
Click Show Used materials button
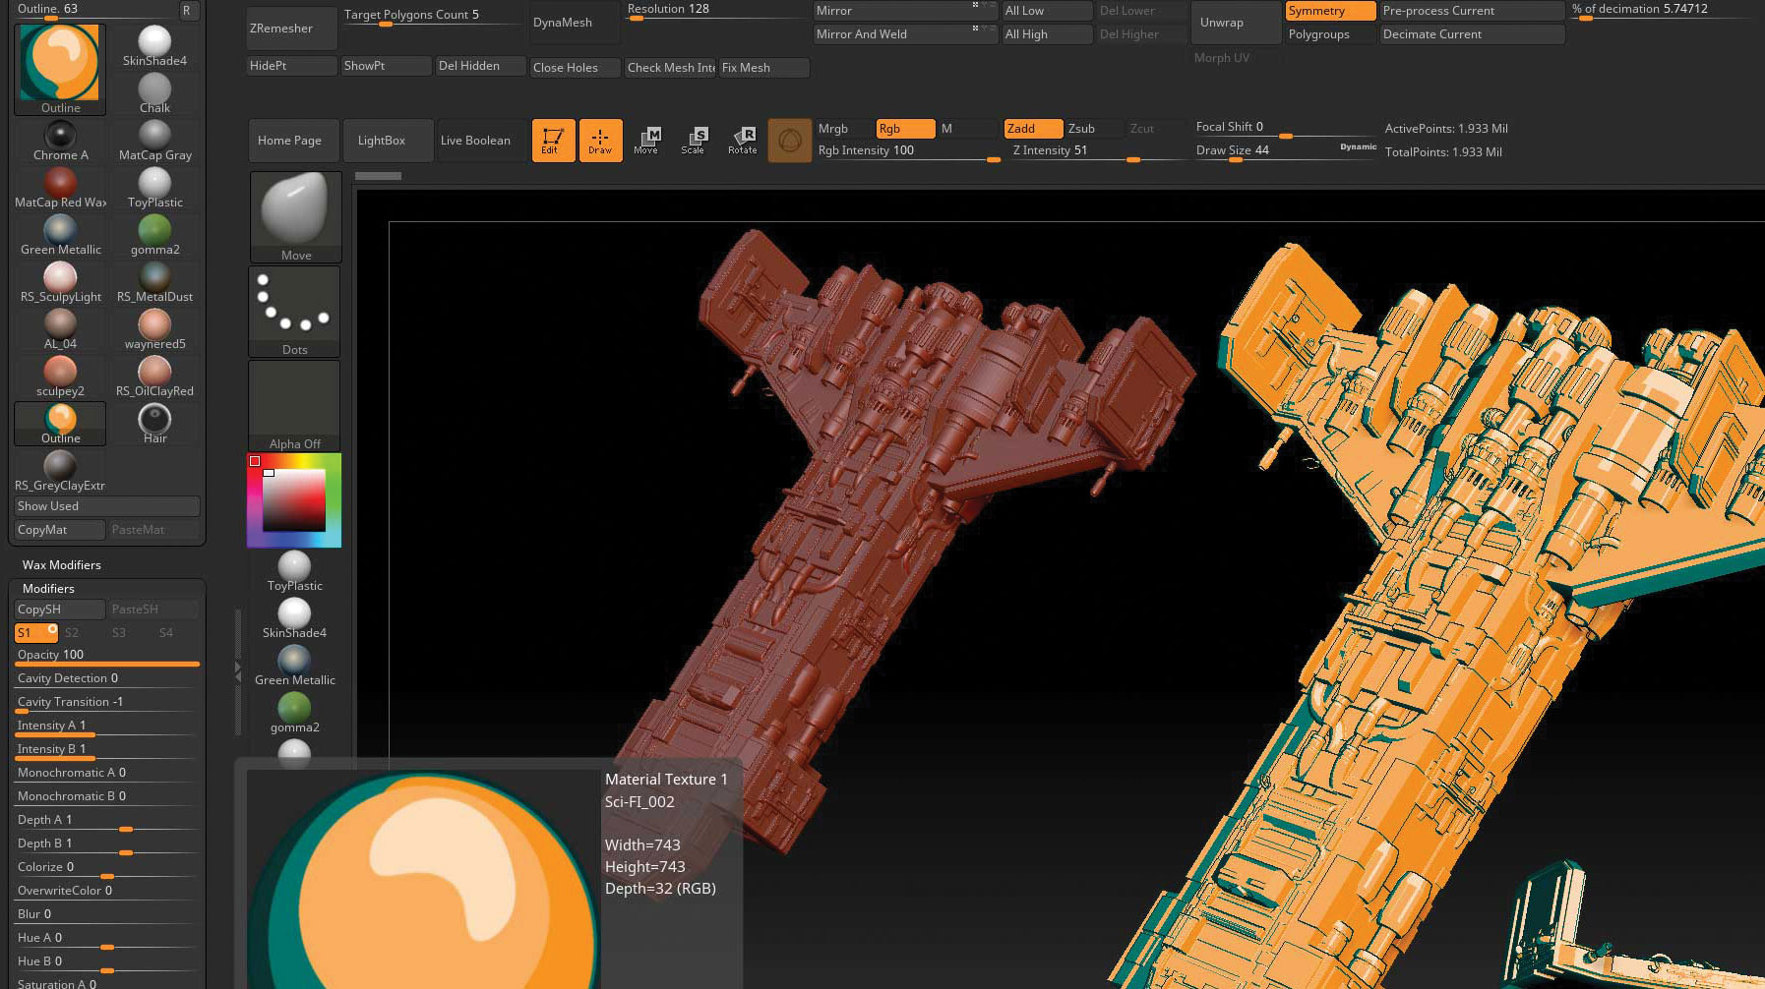pos(106,506)
